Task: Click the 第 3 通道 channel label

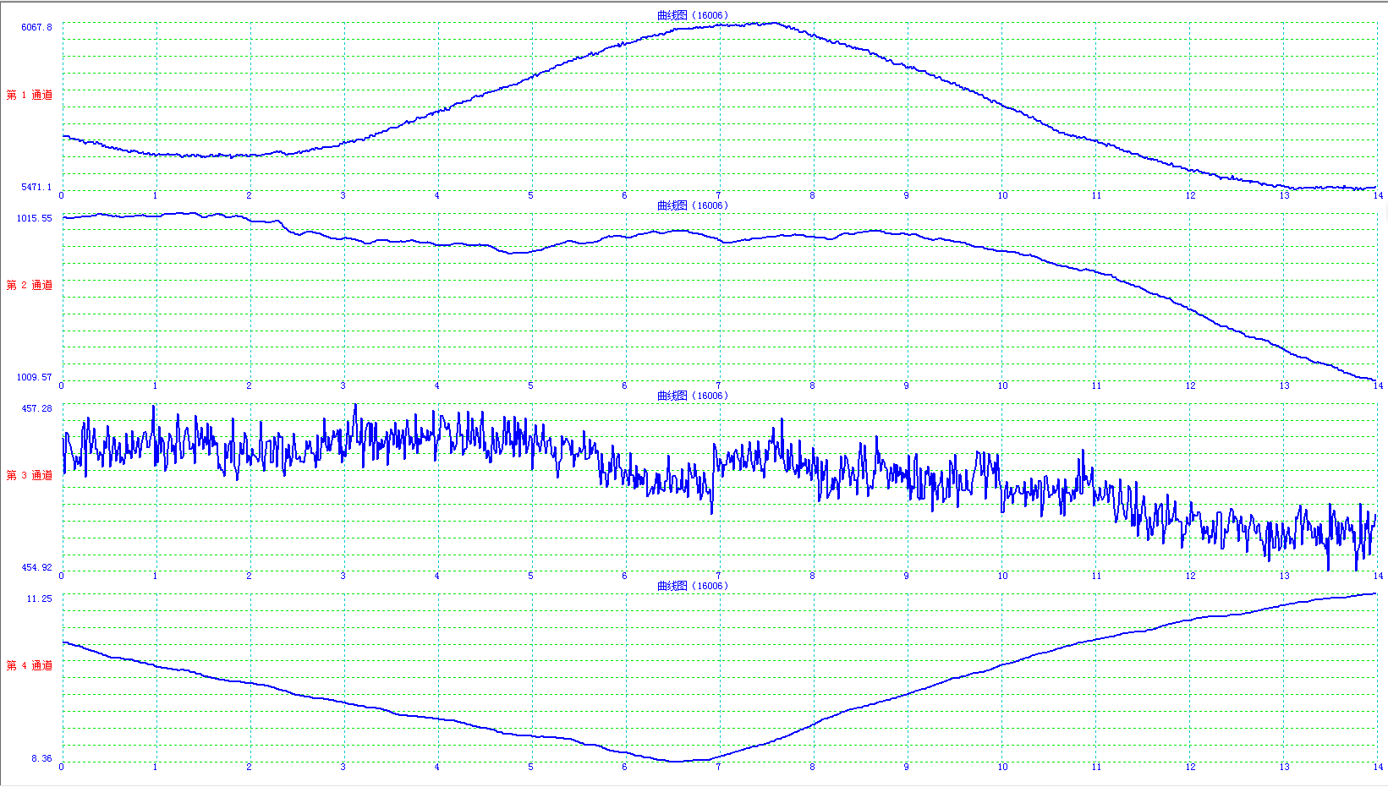Action: 30,475
